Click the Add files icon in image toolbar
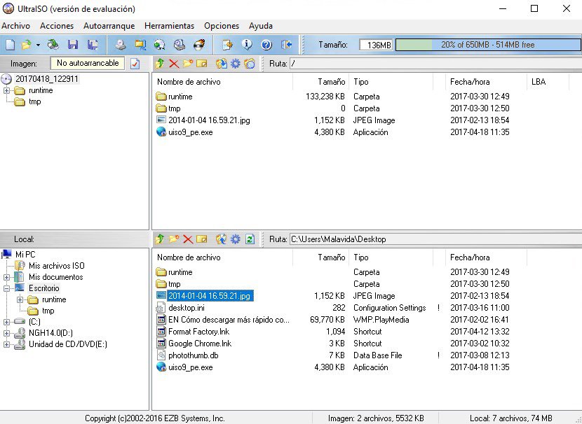Image resolution: width=582 pixels, height=424 pixels. pos(222,64)
